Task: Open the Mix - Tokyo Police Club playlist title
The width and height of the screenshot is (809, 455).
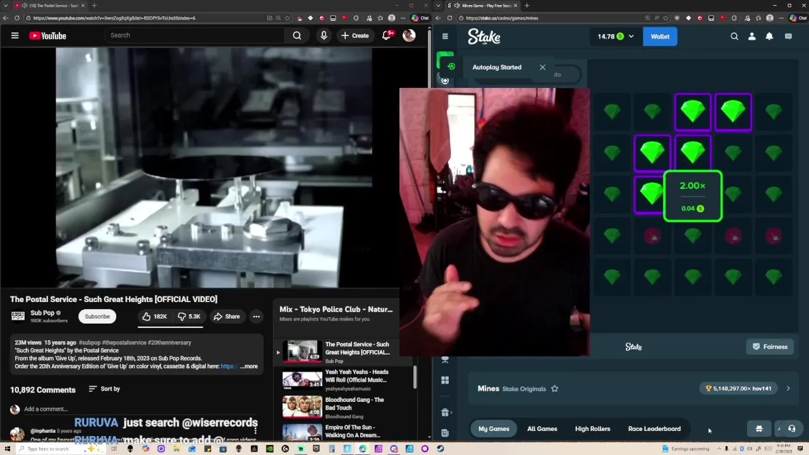Action: tap(336, 309)
